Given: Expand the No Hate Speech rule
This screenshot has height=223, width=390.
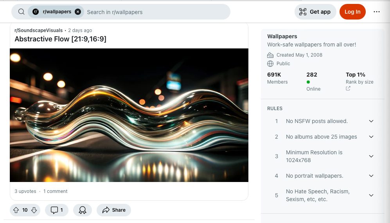Looking at the screenshot, I should (x=371, y=195).
